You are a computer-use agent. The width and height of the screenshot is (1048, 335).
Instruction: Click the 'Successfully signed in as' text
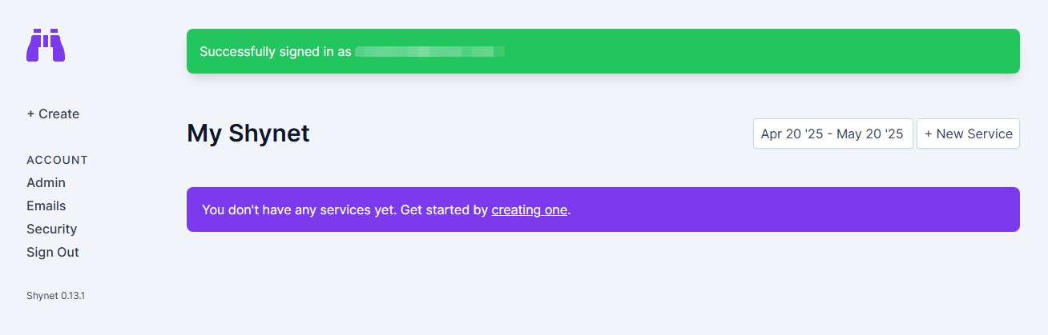click(x=276, y=52)
